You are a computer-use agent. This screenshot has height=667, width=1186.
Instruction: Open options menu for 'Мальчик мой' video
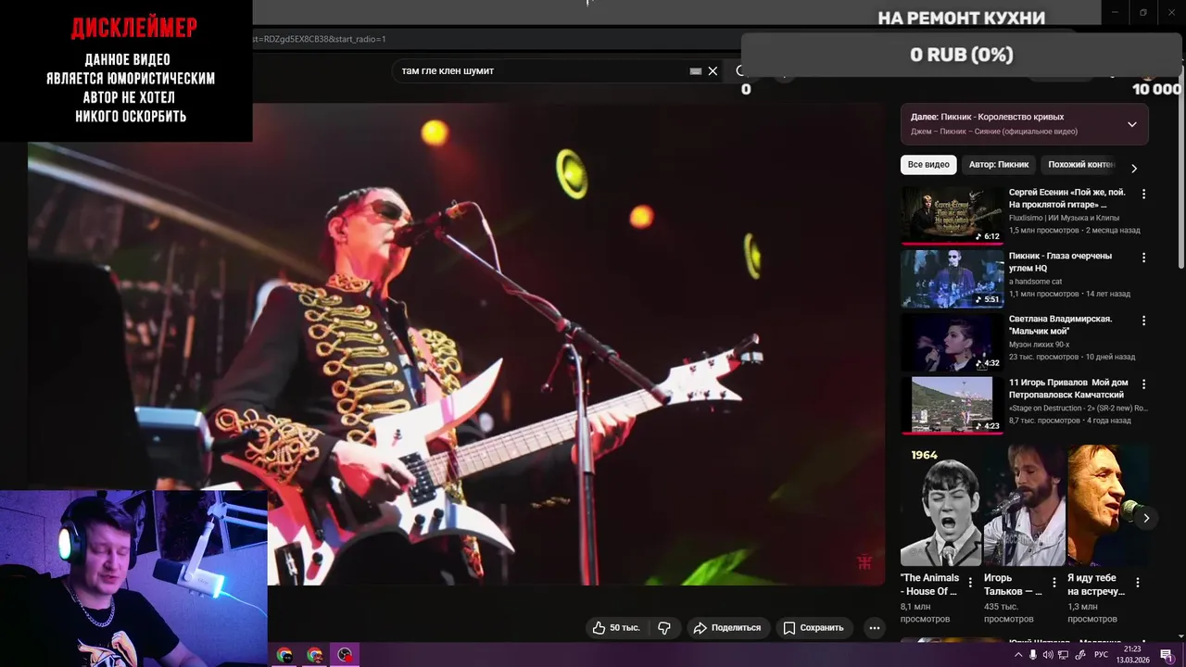(x=1143, y=321)
